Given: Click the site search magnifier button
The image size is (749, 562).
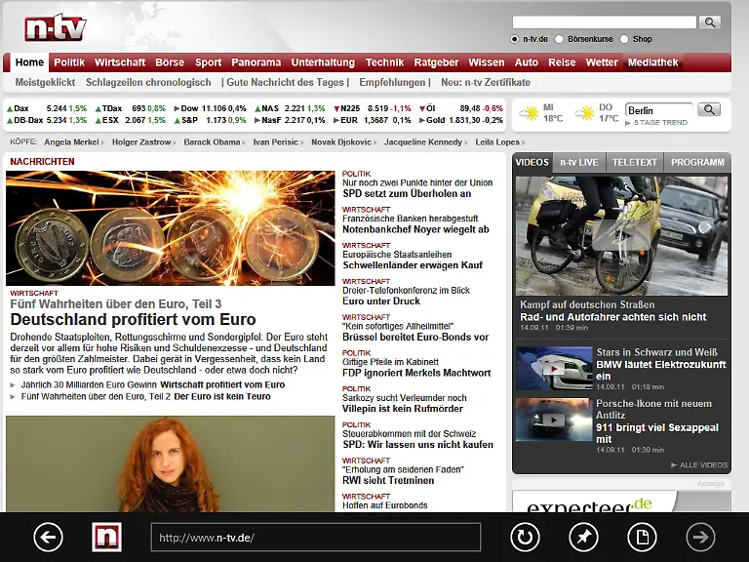Looking at the screenshot, I should point(710,22).
